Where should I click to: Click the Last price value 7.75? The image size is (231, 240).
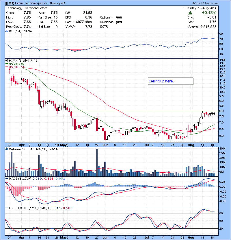click(x=213, y=22)
